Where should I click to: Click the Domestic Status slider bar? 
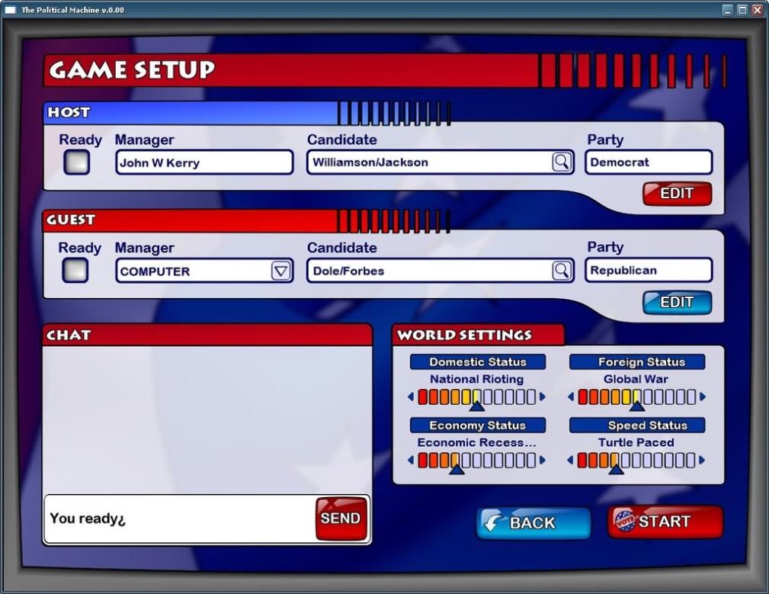click(x=477, y=397)
